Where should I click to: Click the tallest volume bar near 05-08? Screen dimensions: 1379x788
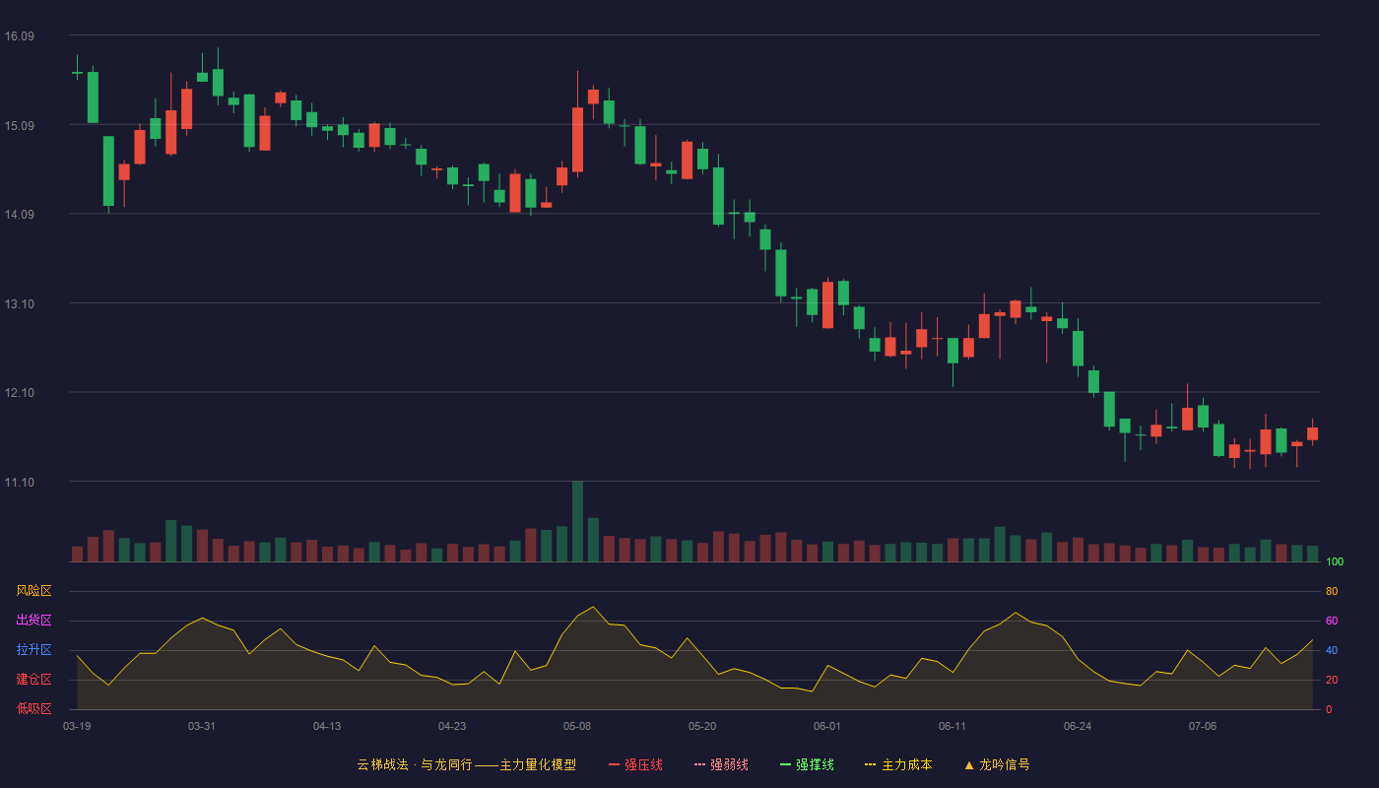click(x=577, y=521)
